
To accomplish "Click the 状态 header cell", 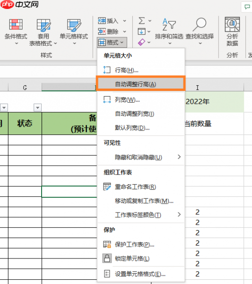I will pos(25,124).
